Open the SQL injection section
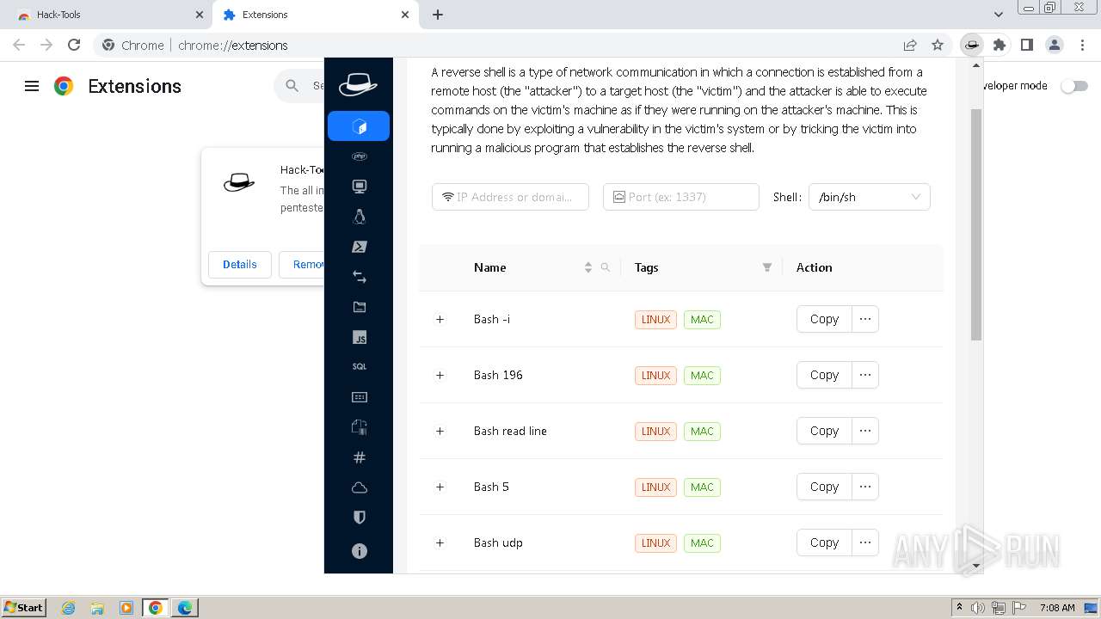This screenshot has width=1101, height=619. click(359, 367)
